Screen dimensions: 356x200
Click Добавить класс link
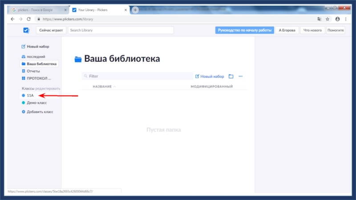point(39,112)
